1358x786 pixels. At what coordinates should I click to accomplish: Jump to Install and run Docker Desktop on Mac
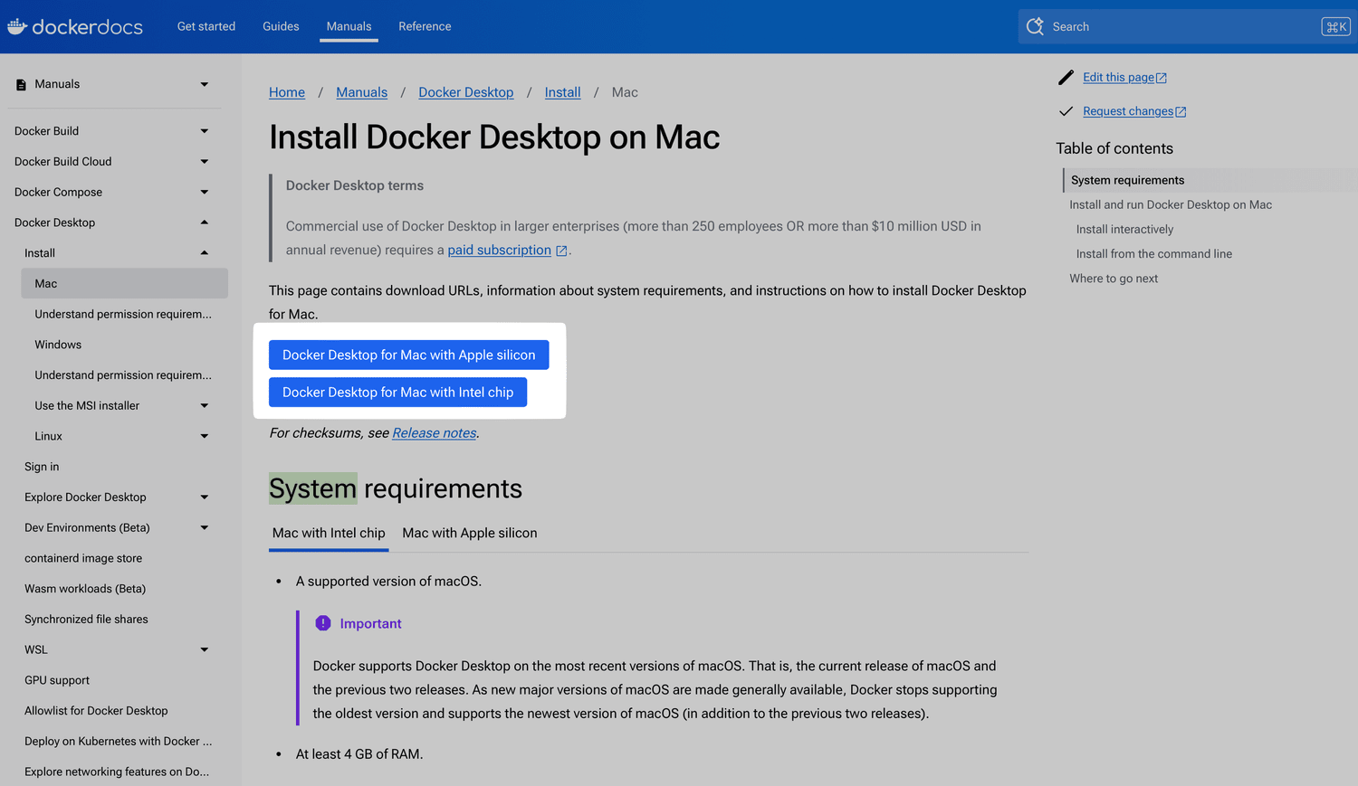(1171, 204)
